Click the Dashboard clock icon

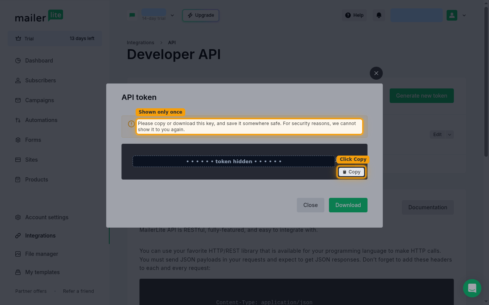(18, 61)
